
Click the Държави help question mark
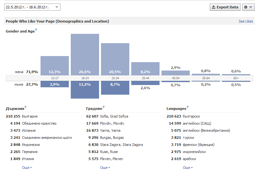pos(25,107)
